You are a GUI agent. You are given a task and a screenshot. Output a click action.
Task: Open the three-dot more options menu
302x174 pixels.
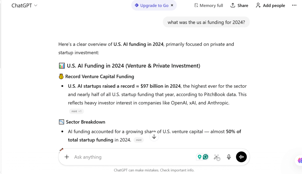[294, 5]
